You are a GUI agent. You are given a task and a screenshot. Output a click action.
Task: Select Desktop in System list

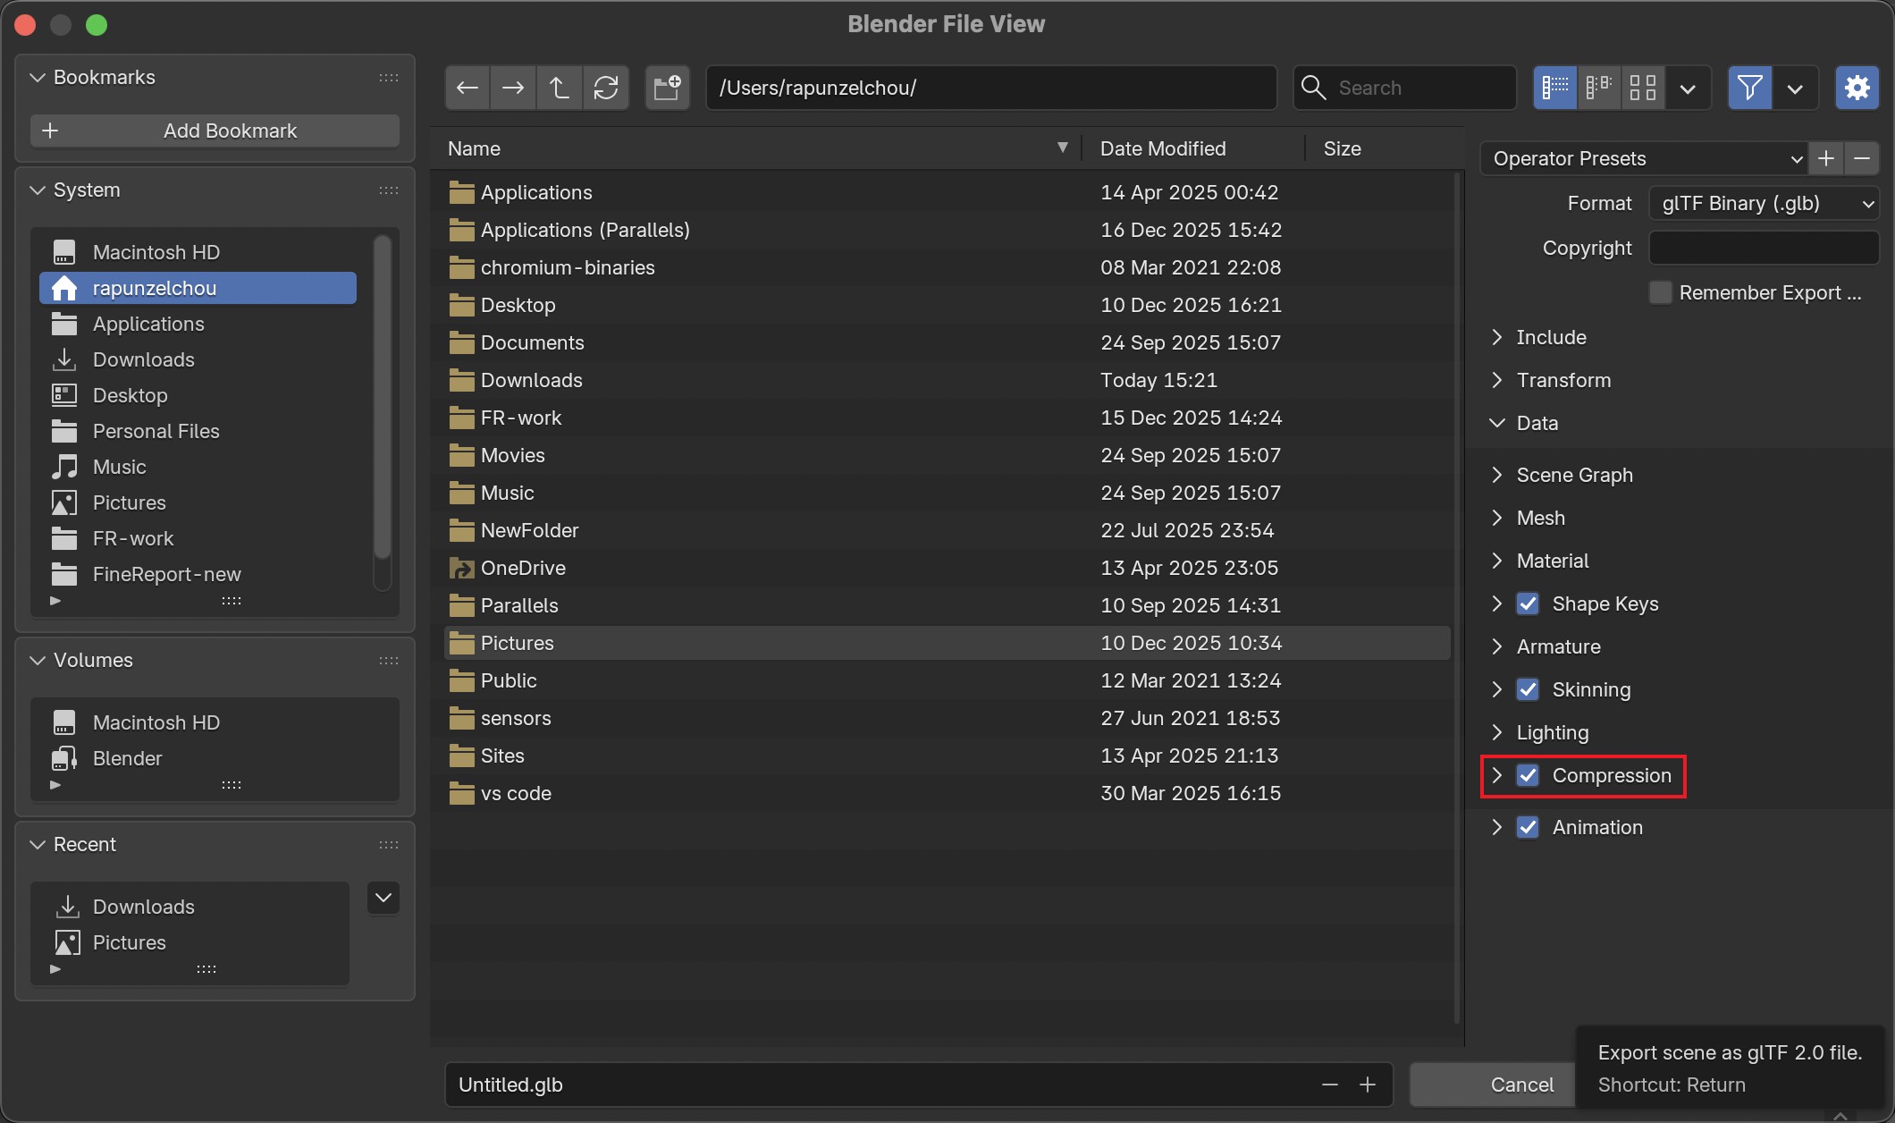point(198,395)
